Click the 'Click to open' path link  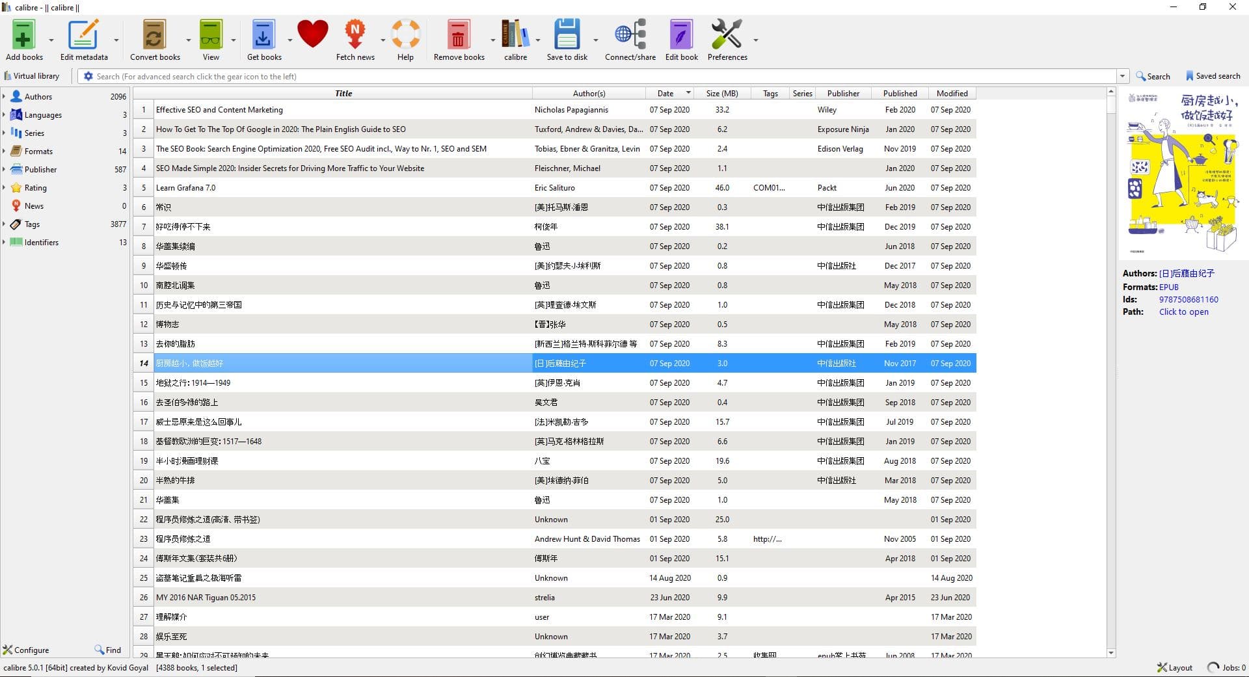[x=1183, y=312]
